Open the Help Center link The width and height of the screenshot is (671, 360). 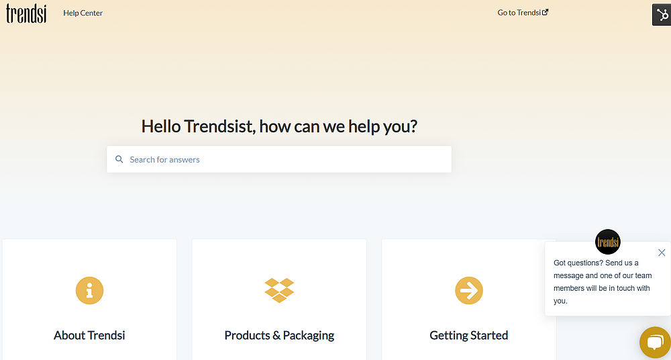pos(83,13)
